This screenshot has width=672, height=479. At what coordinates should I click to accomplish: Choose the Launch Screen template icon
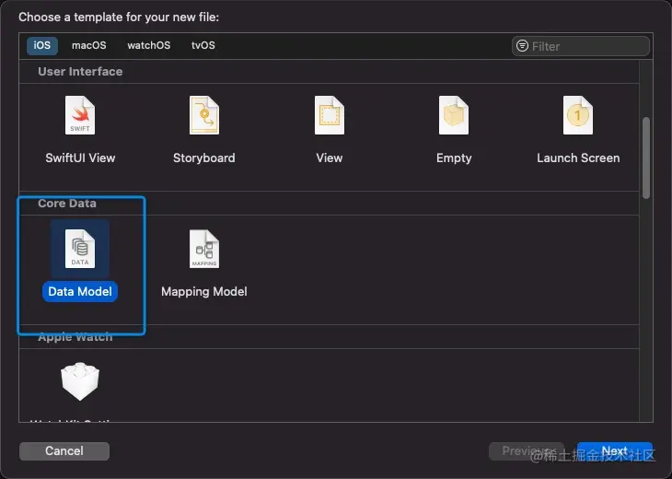tap(577, 116)
